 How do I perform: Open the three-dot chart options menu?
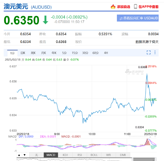(155, 52)
